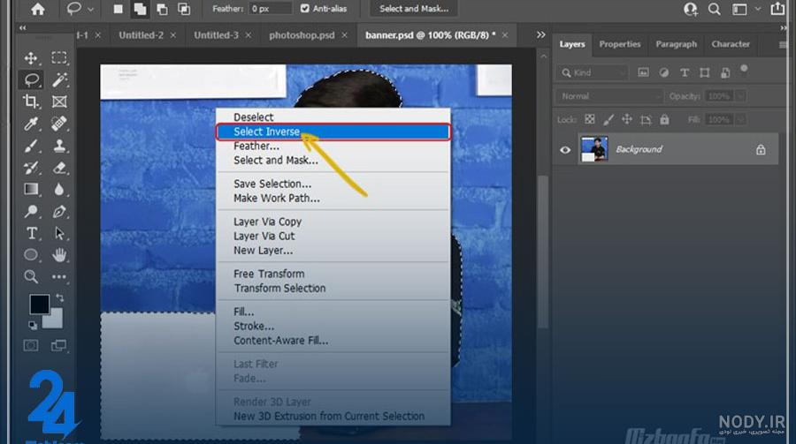Select the Horizontal Type tool
796x444 pixels.
point(31,233)
